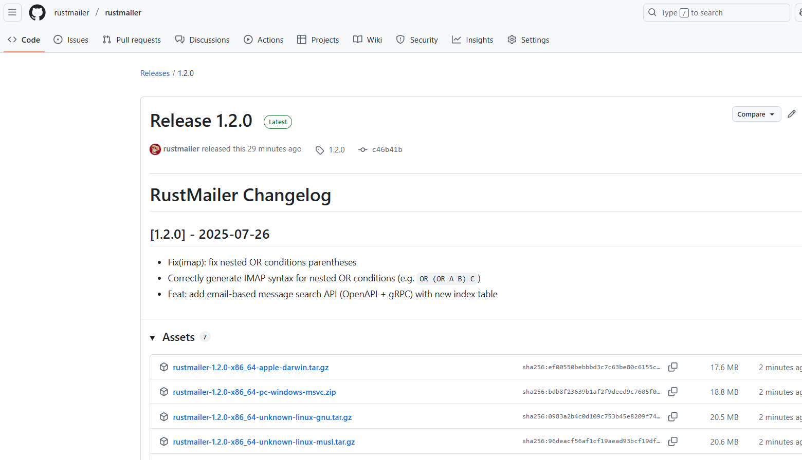Edit the release with the pencil icon

(792, 114)
